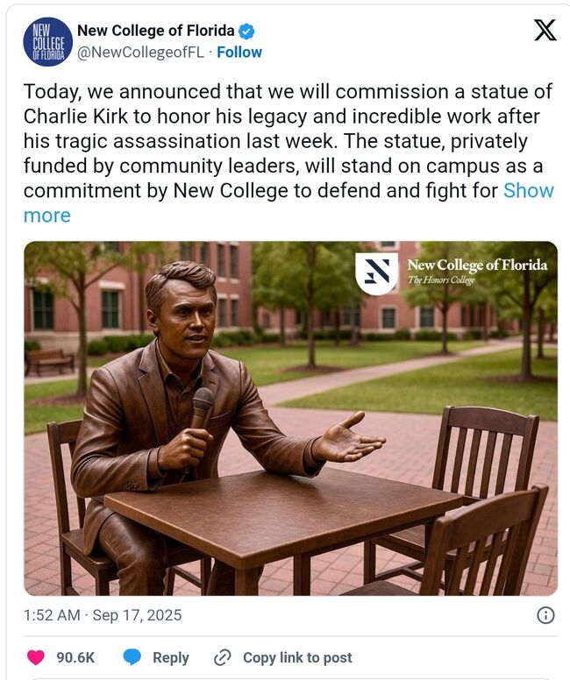Open the 1:52 AM Sep 17, 2025 timestamp
The image size is (570, 680).
(103, 615)
